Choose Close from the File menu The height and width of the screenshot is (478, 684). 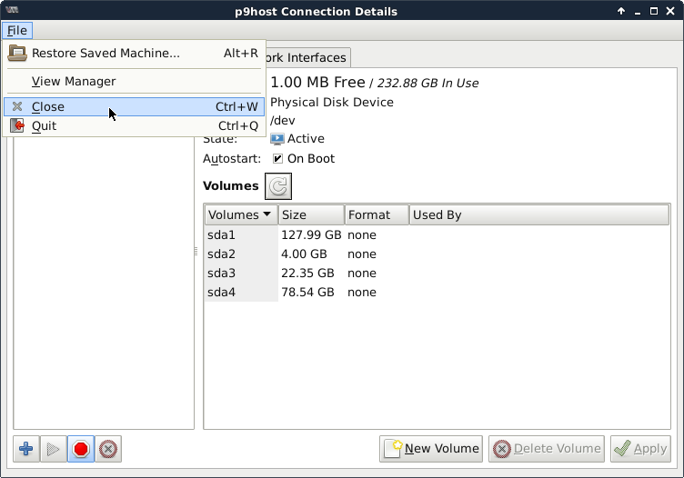click(x=48, y=106)
